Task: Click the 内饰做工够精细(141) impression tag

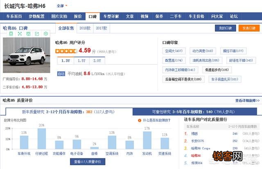Action: pos(180,70)
